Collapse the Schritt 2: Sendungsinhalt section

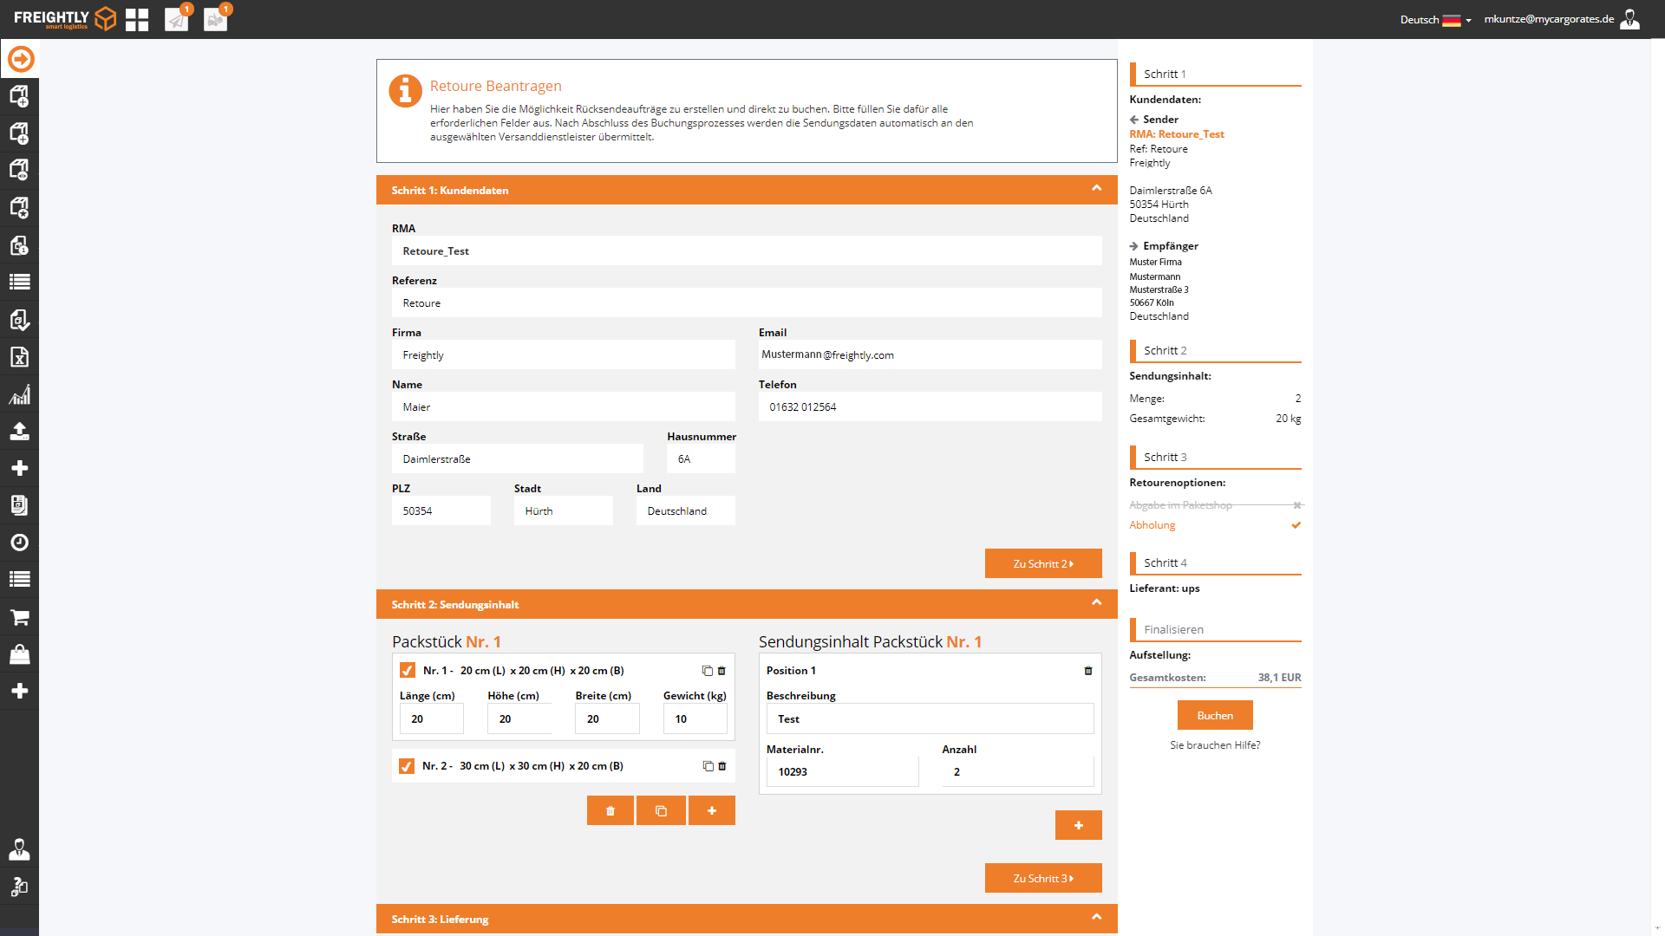coord(1097,603)
